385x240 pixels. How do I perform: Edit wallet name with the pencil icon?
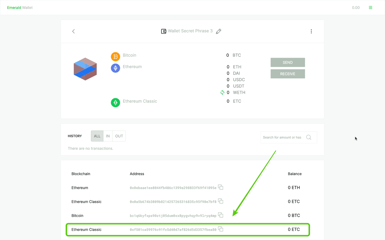coord(218,31)
